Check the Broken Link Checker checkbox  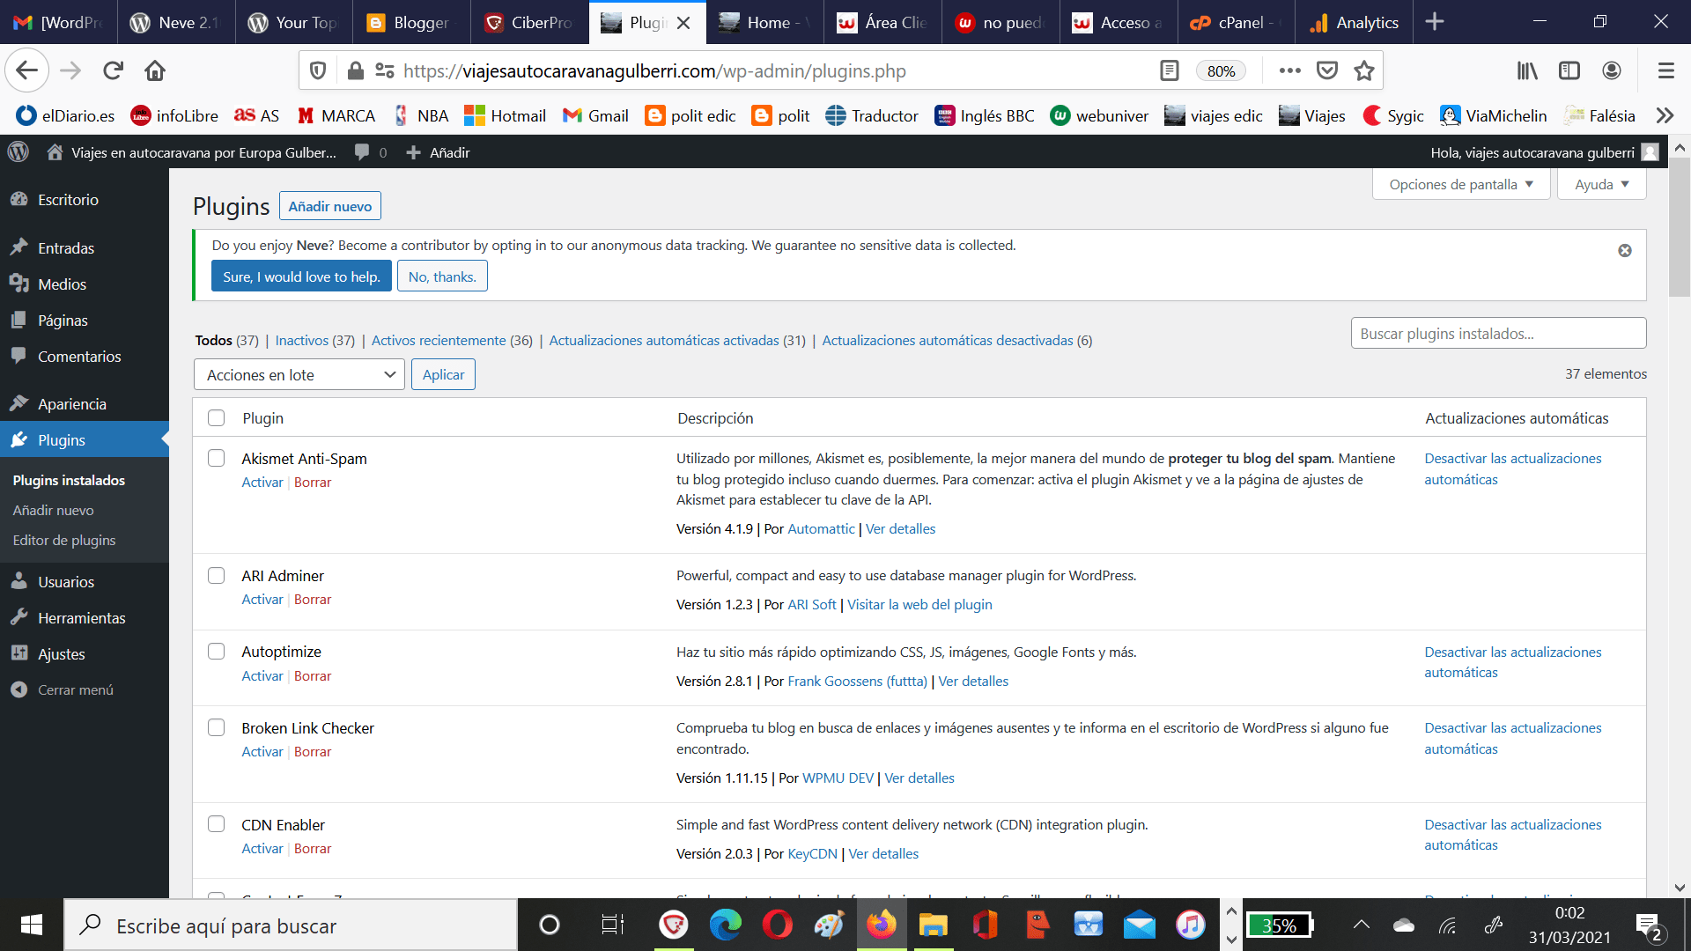[x=216, y=727]
